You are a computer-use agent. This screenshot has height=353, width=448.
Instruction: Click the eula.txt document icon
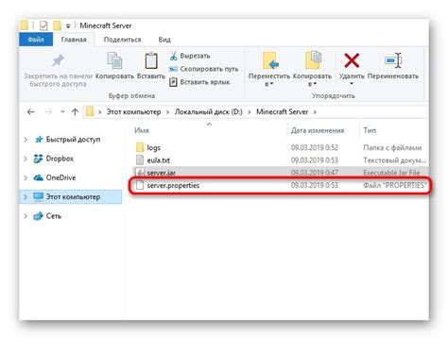click(x=140, y=160)
